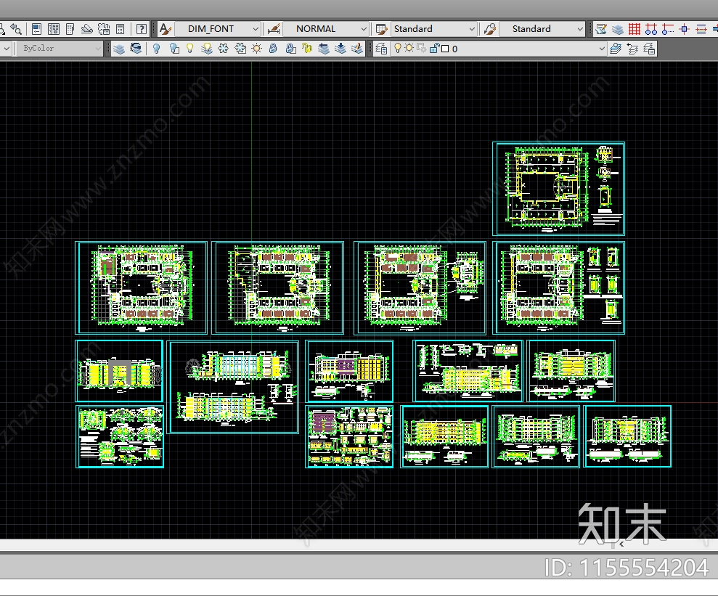
Task: Click the red dashed horizontal wall line icon
Action: pos(701,29)
